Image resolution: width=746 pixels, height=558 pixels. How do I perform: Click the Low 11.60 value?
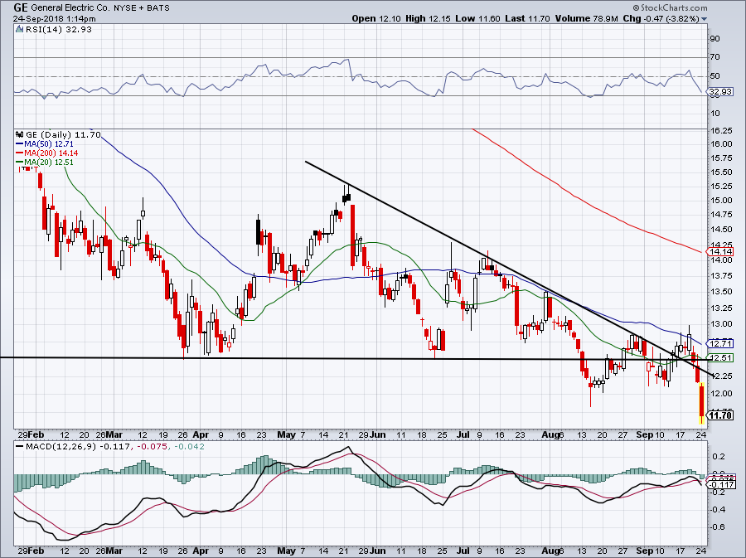477,18
